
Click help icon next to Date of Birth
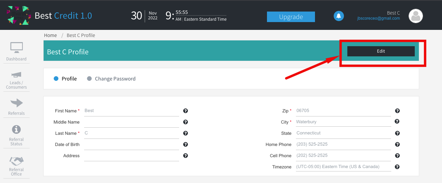(186, 144)
